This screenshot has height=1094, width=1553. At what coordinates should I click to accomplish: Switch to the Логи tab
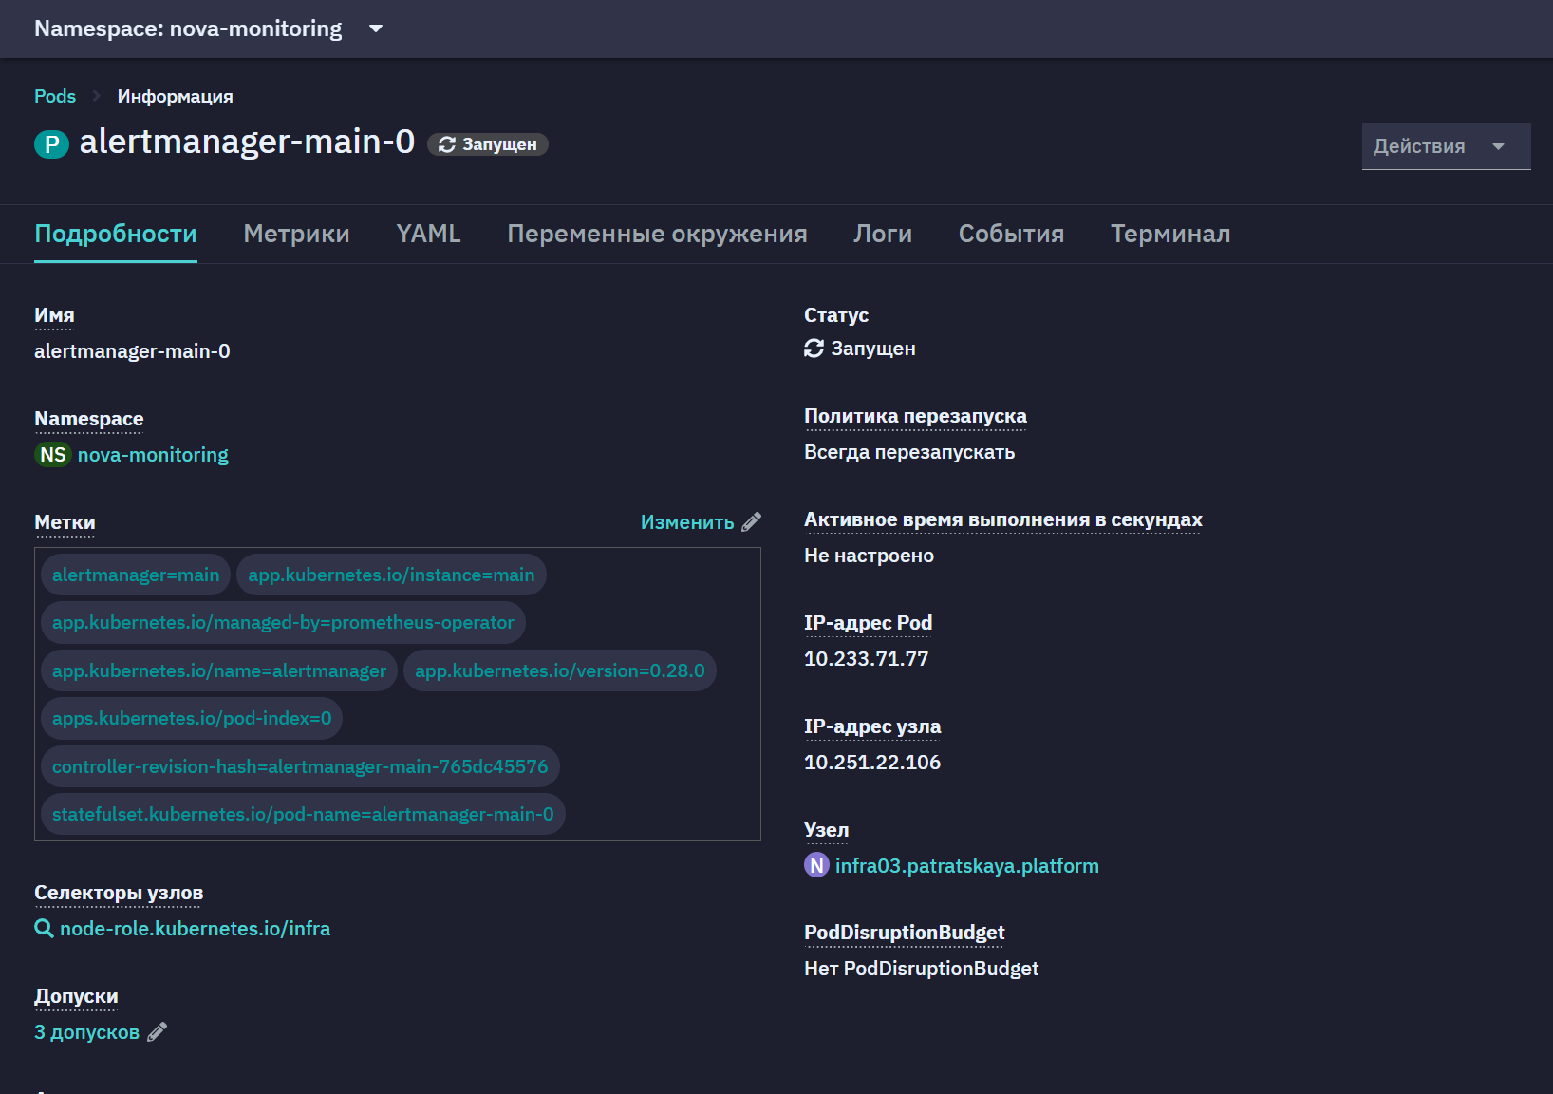pos(883,234)
